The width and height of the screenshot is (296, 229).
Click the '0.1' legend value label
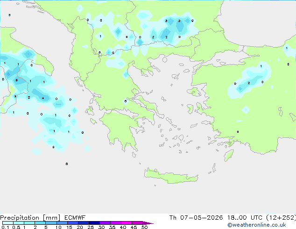(x=5, y=227)
